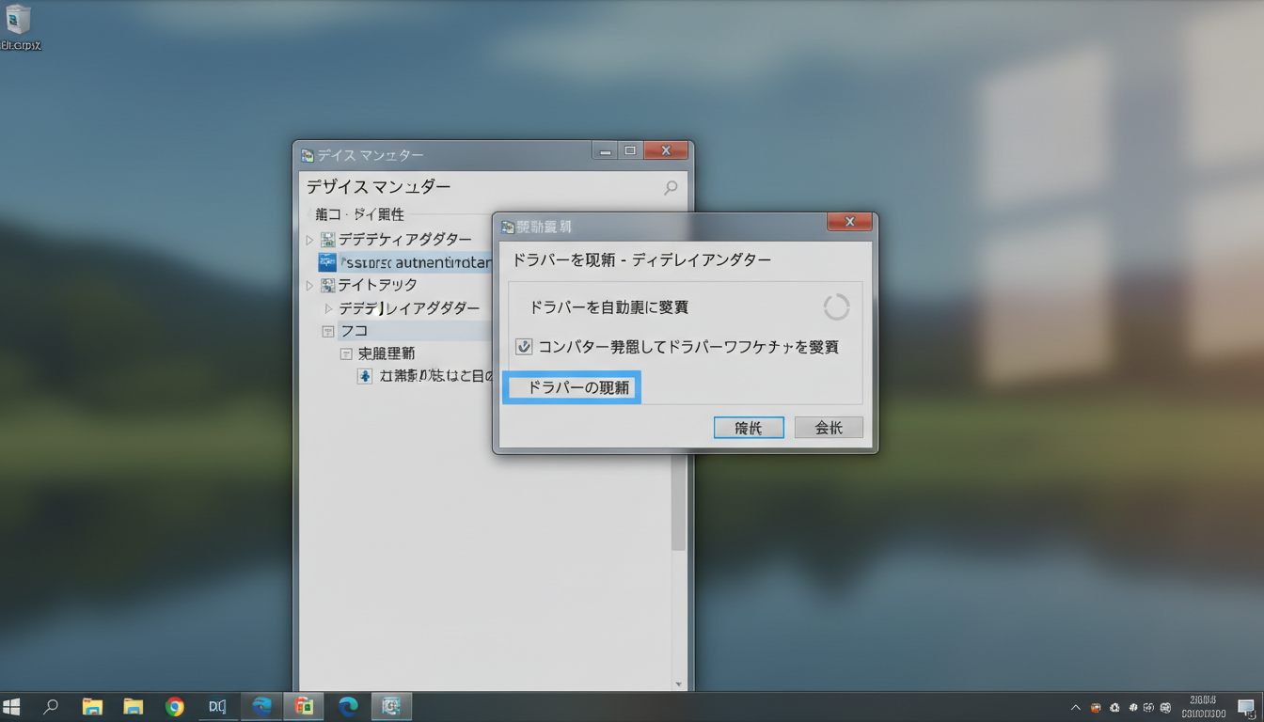Click the first device category icon in tree

tap(327, 240)
